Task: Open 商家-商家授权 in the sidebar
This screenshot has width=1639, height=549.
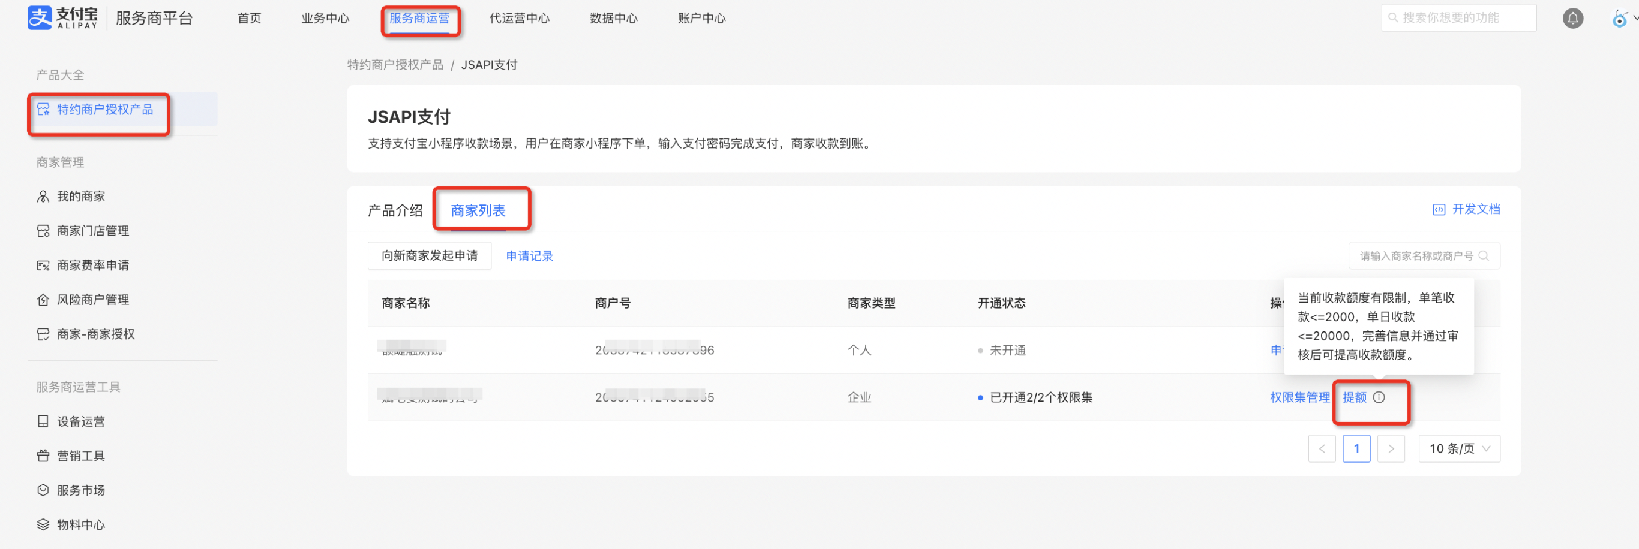Action: [x=96, y=334]
